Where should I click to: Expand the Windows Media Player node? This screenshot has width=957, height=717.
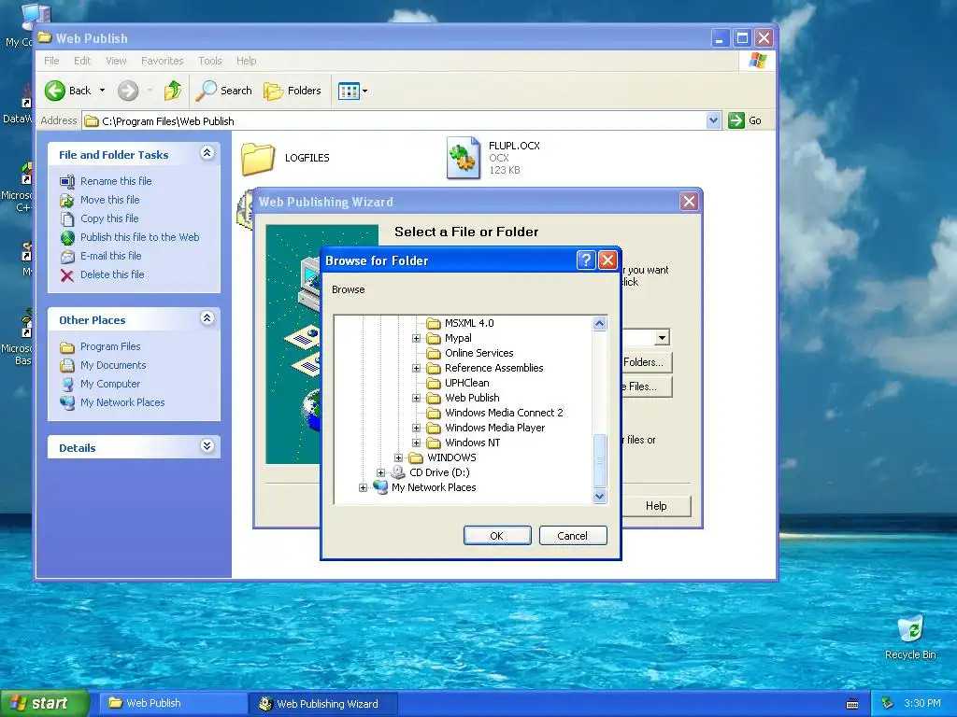(416, 428)
